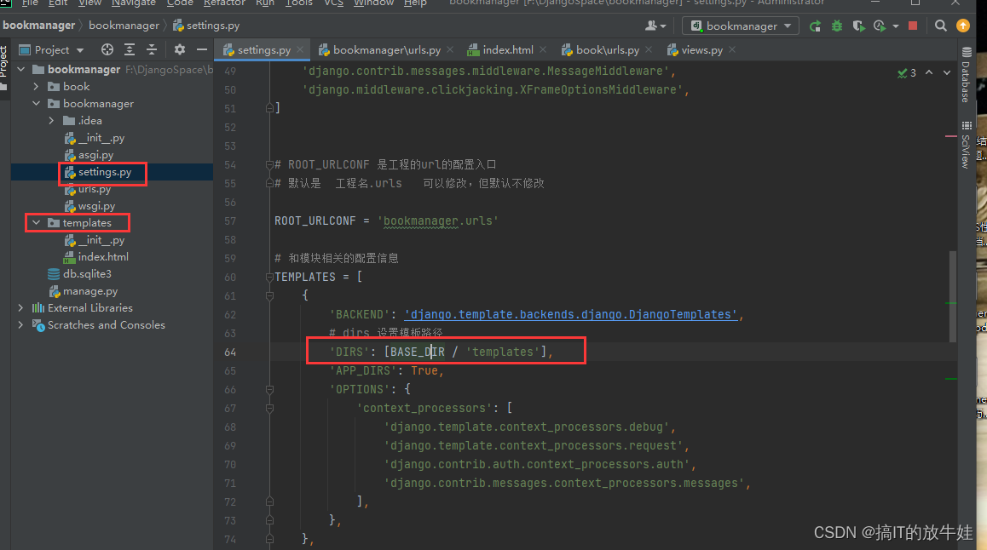Hide the Project panel minus icon
Viewport: 987px width, 550px height.
pyautogui.click(x=201, y=49)
